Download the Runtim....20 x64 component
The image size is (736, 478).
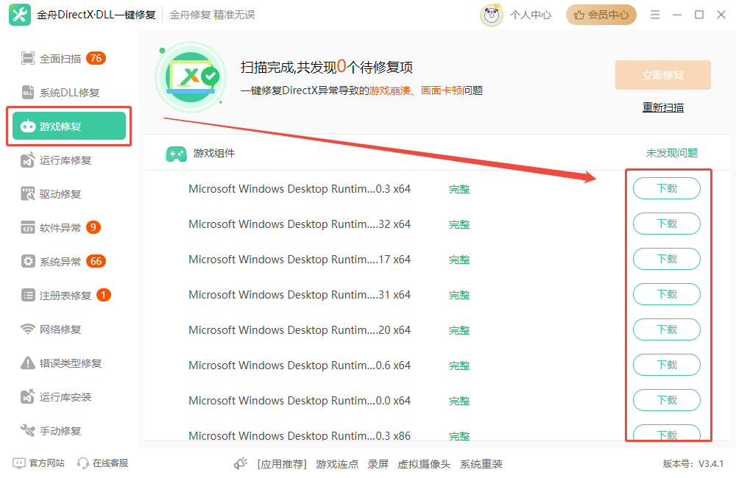point(667,329)
